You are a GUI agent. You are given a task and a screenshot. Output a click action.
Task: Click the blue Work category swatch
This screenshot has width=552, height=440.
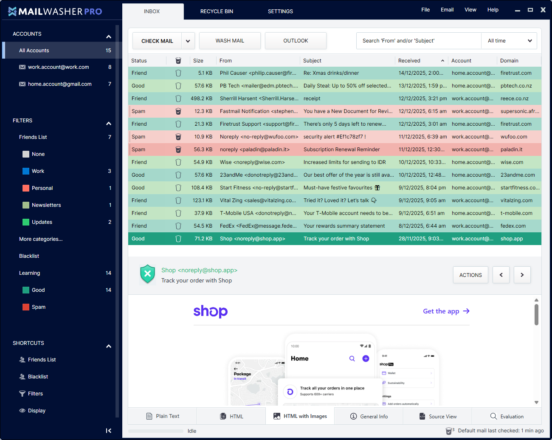click(x=26, y=171)
